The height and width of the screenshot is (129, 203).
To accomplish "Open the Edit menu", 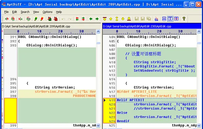I will tap(14, 12).
